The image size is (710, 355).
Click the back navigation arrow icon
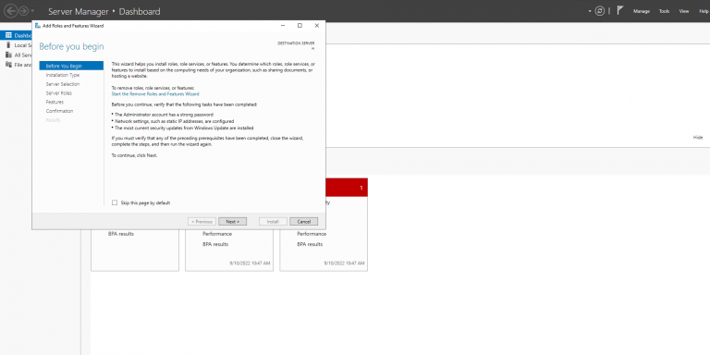click(x=10, y=11)
